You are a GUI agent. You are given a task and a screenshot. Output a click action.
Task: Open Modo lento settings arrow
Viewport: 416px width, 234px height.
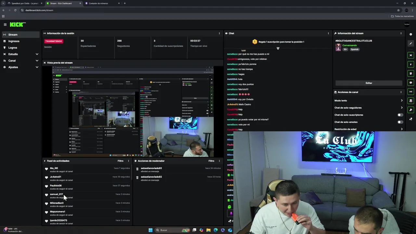point(402,100)
